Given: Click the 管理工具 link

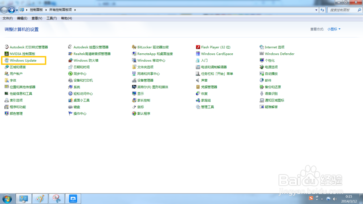Looking at the screenshot, I should (207, 107).
